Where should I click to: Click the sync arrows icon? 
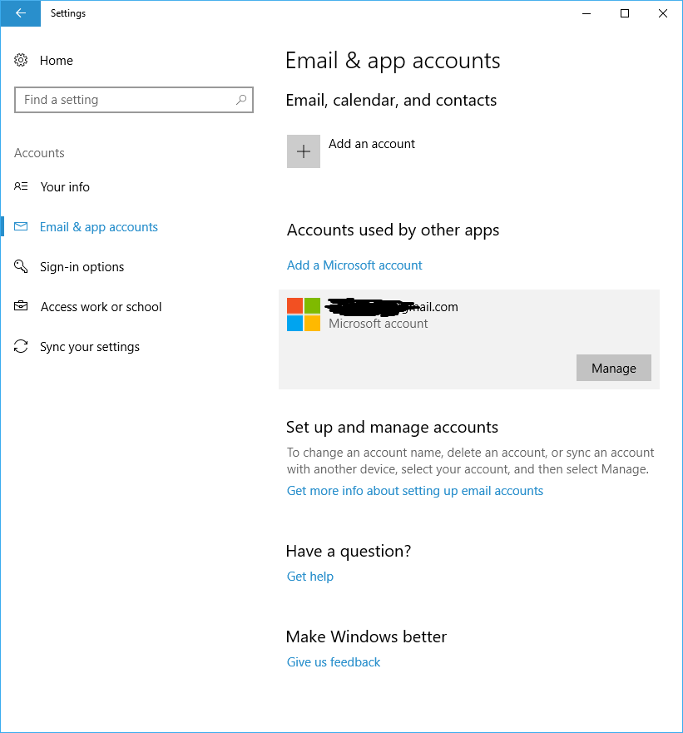(21, 346)
